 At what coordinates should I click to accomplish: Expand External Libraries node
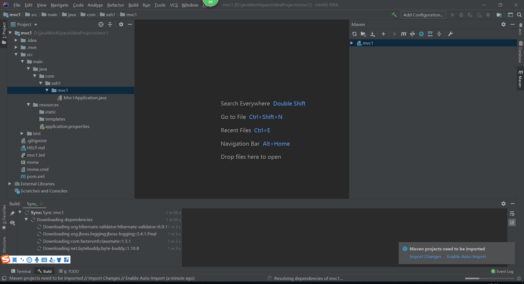pos(10,184)
